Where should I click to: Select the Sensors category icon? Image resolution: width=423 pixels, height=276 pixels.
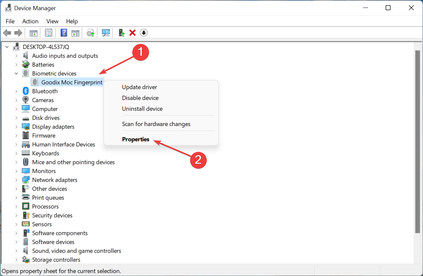pos(26,224)
